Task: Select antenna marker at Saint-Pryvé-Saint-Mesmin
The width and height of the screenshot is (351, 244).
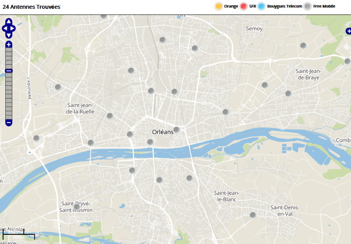Action: 77,207
